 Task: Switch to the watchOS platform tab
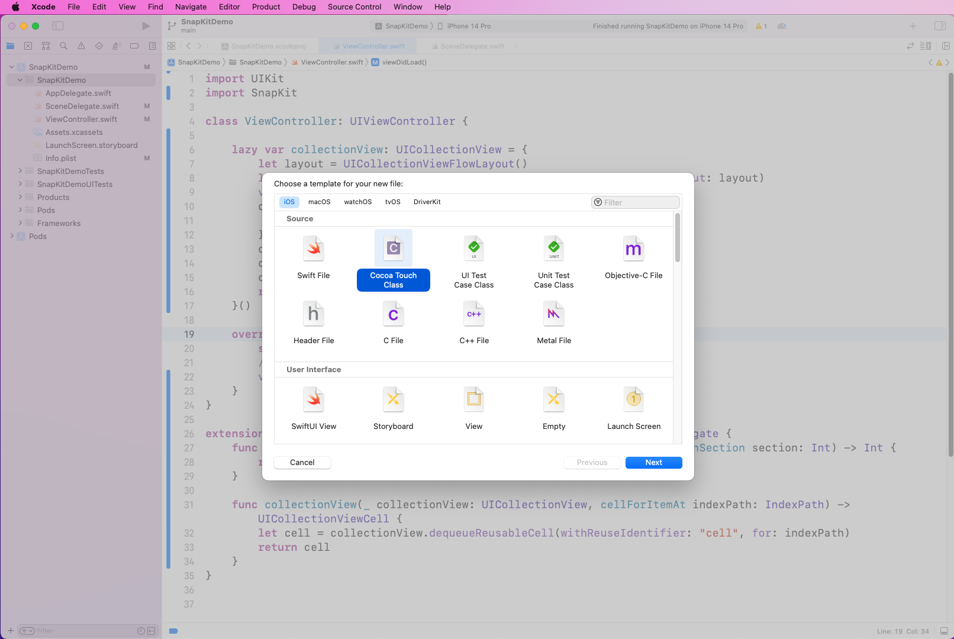click(x=357, y=202)
